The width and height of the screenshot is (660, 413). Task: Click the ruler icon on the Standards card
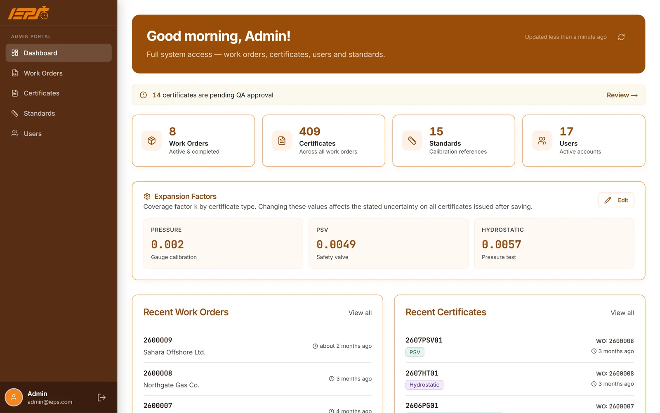(412, 141)
